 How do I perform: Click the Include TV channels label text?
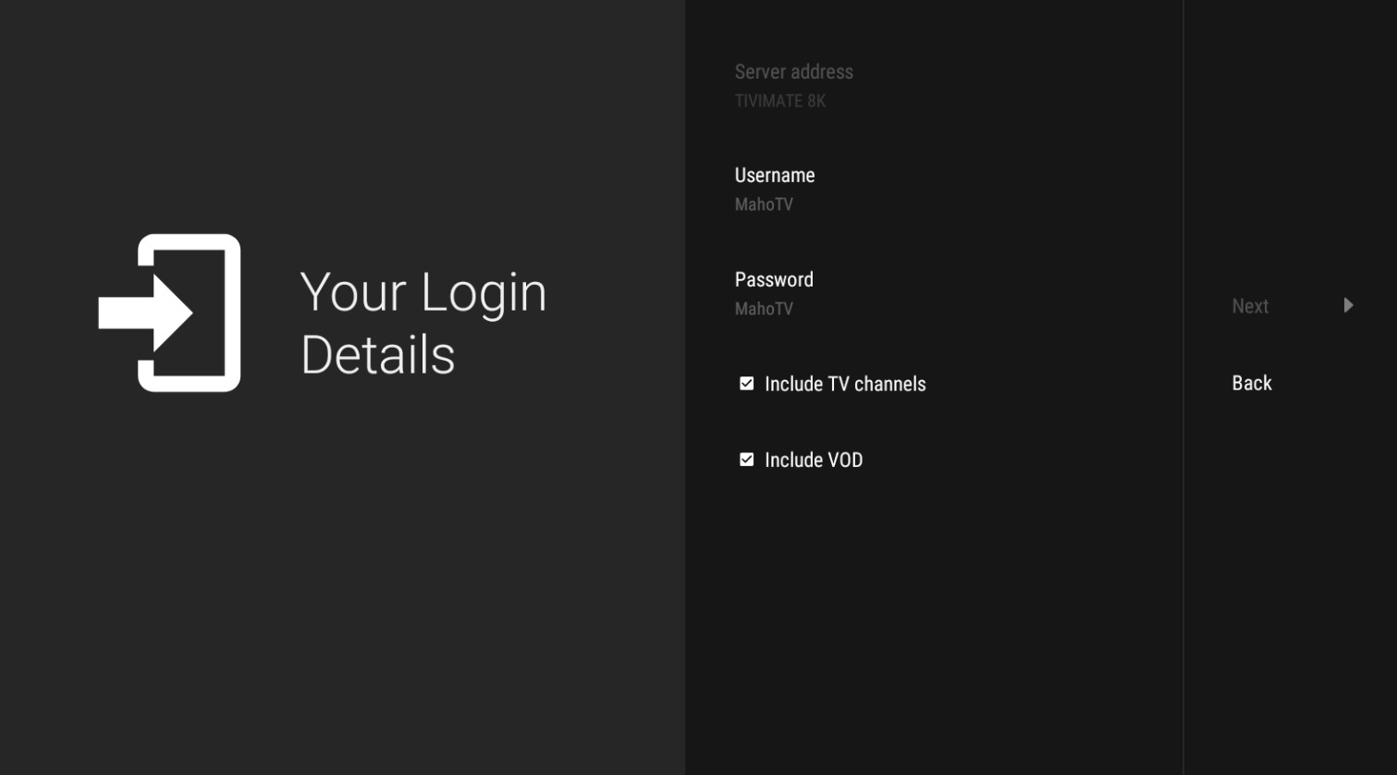pos(844,384)
